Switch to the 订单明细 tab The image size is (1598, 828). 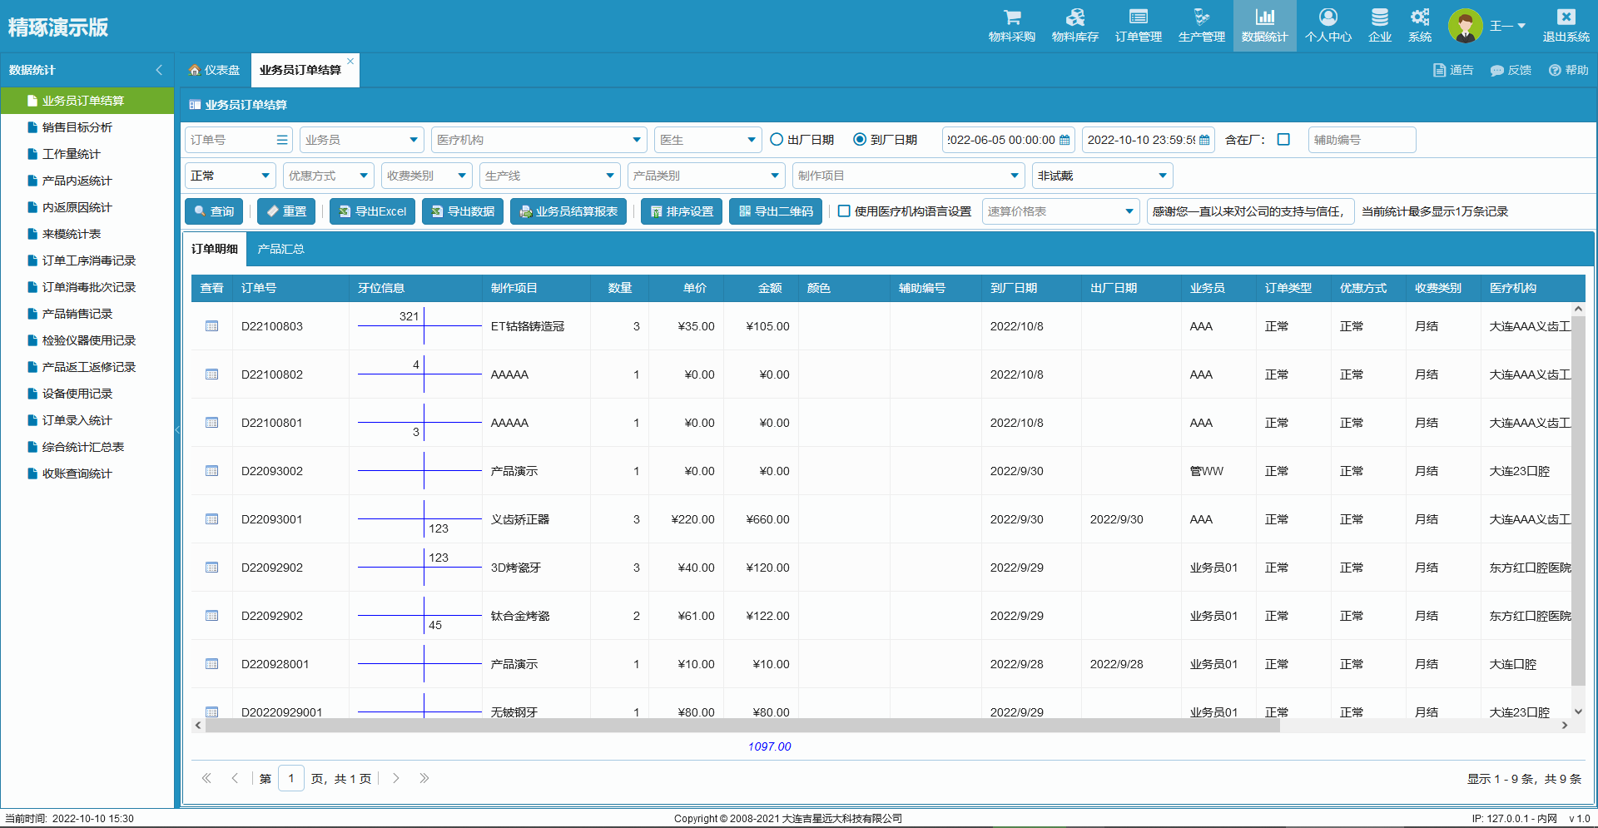point(215,249)
